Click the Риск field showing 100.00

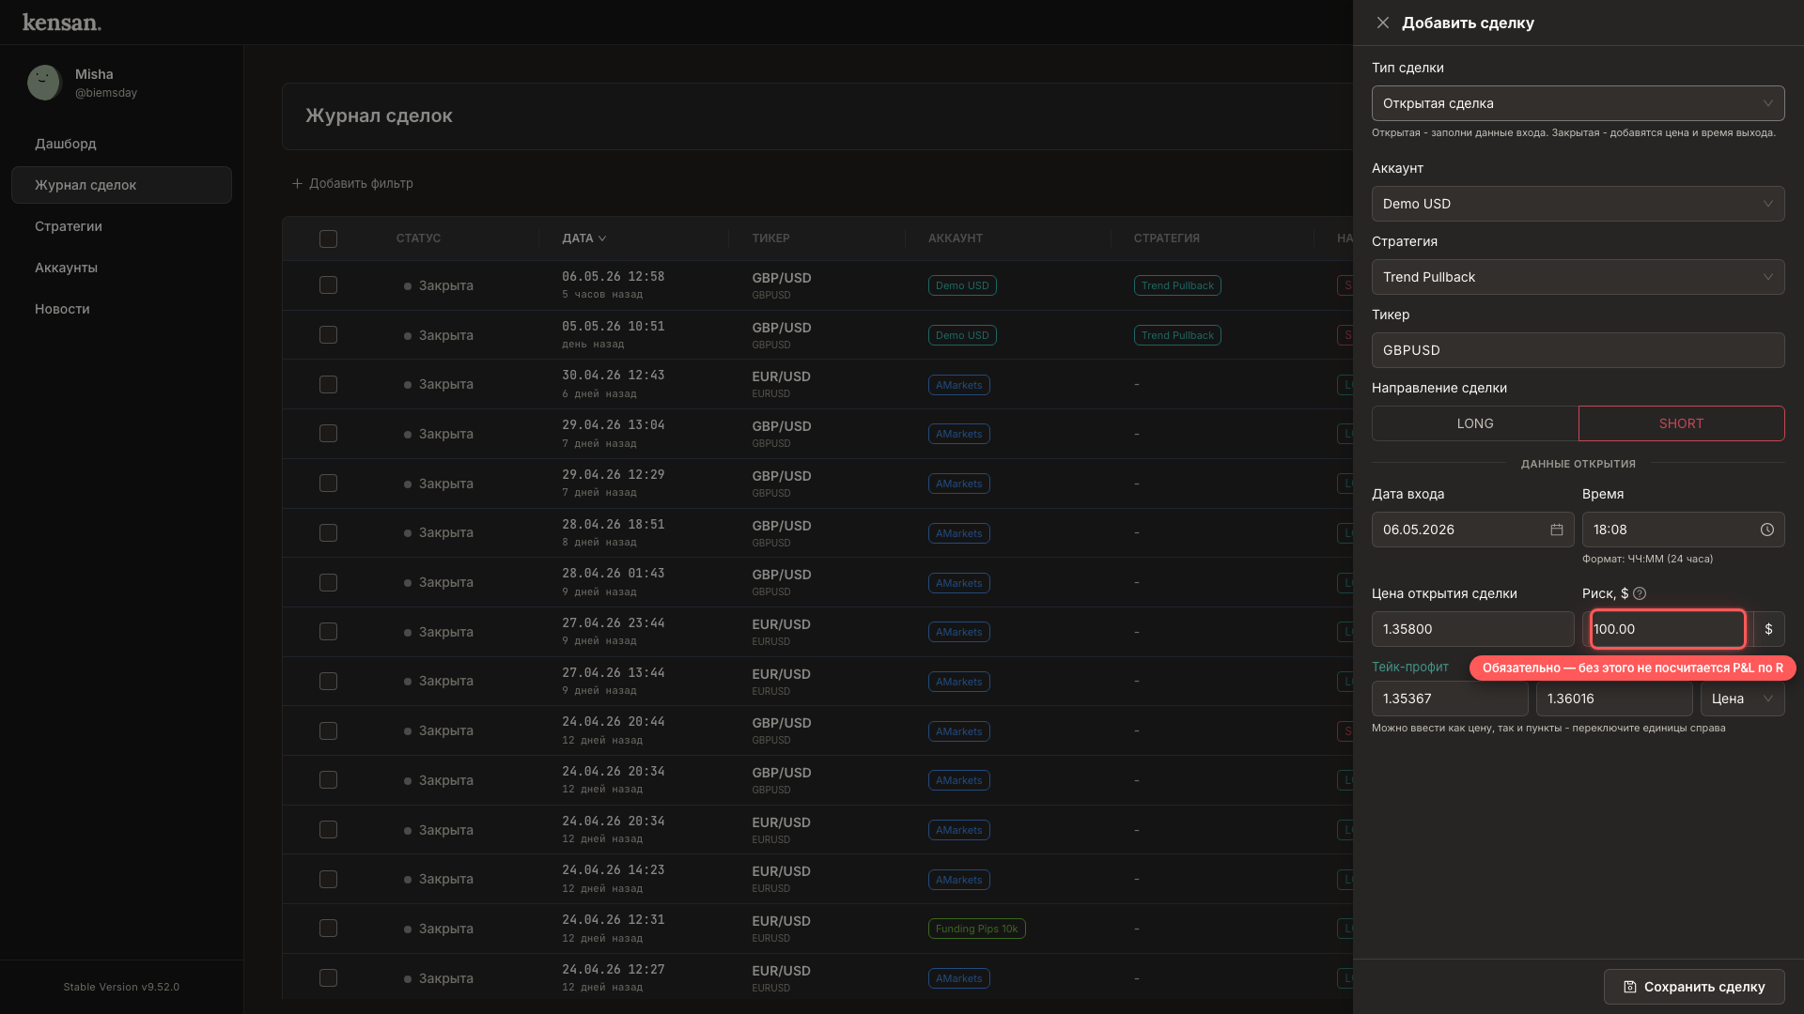(1667, 629)
